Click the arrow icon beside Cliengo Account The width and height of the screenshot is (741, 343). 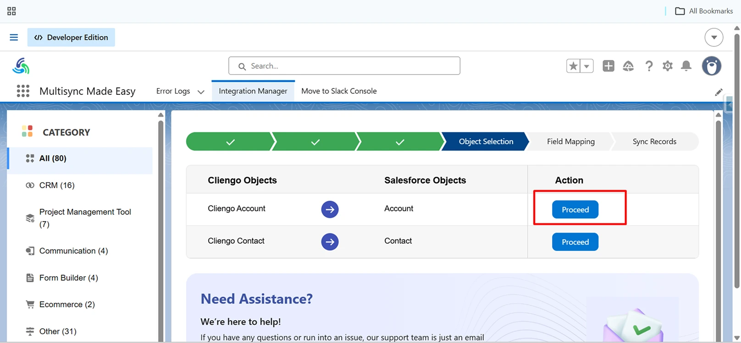click(x=330, y=209)
